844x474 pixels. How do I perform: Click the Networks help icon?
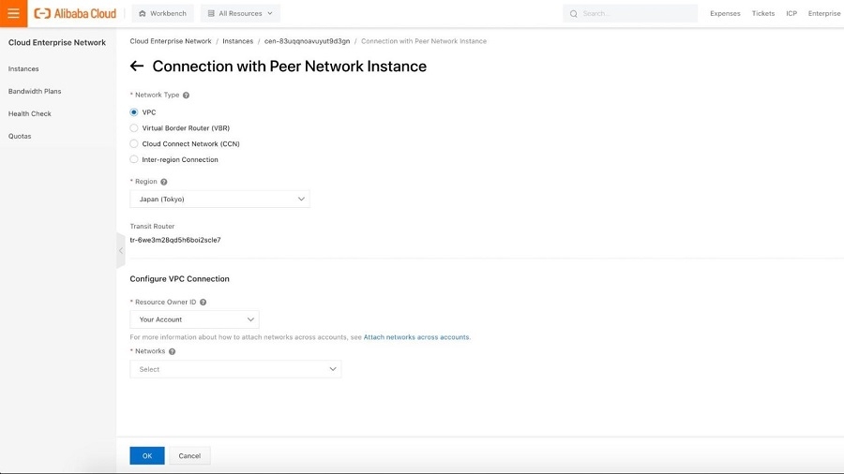coord(172,351)
